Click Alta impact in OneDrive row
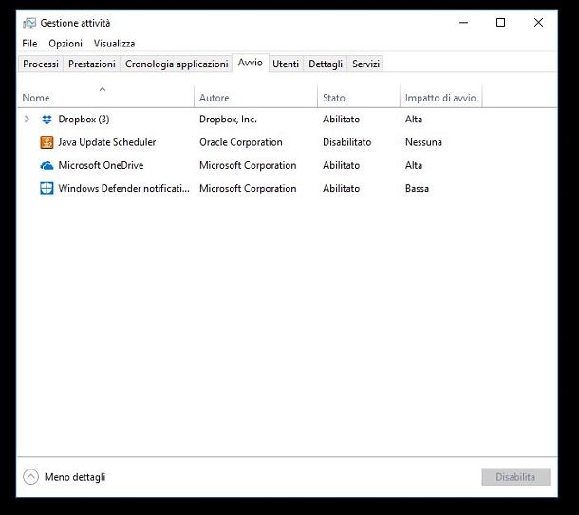The height and width of the screenshot is (515, 579). coord(414,165)
